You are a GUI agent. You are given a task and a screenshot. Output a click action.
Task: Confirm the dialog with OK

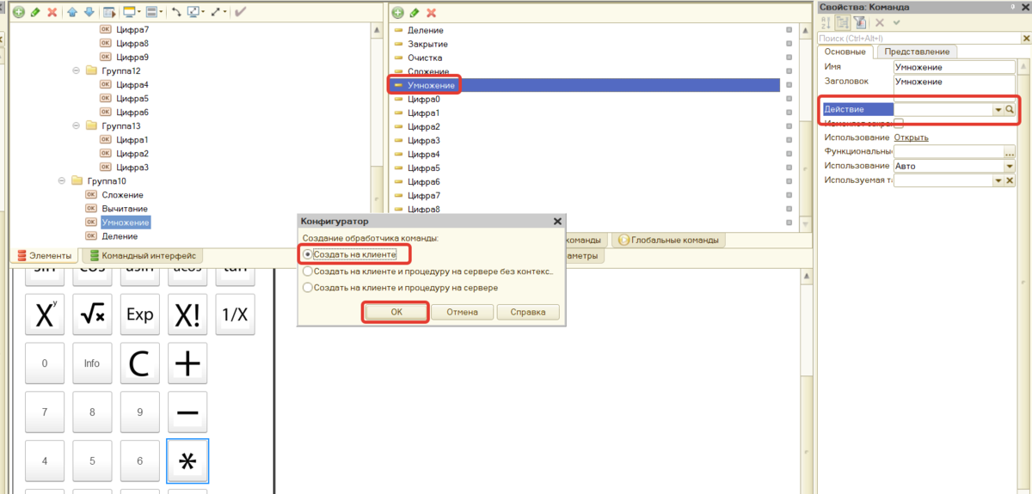pyautogui.click(x=396, y=312)
